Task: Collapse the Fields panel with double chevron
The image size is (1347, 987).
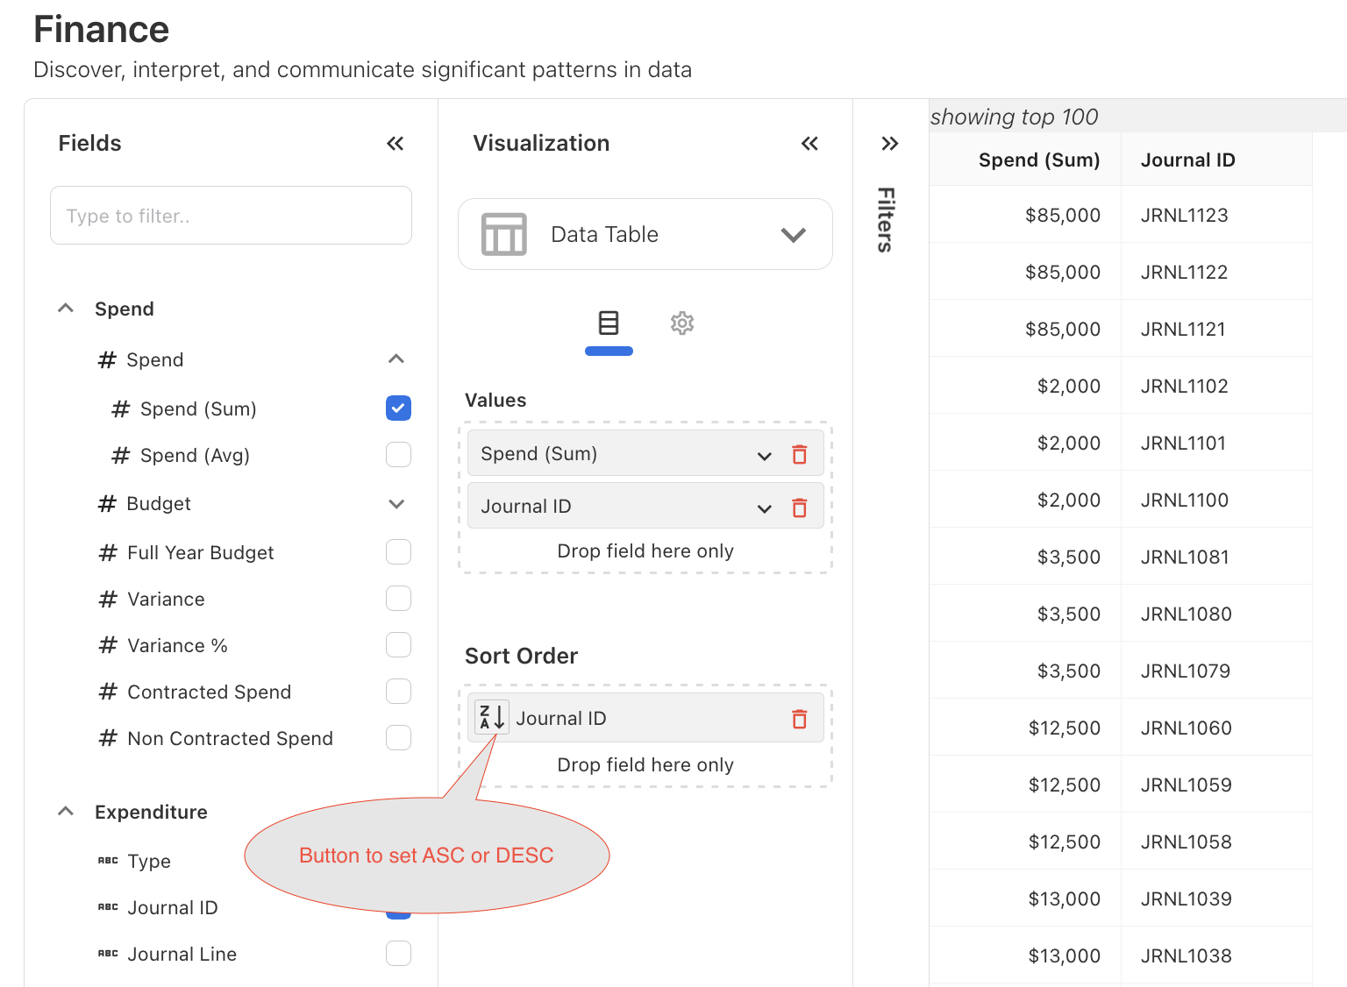Action: coord(395,144)
